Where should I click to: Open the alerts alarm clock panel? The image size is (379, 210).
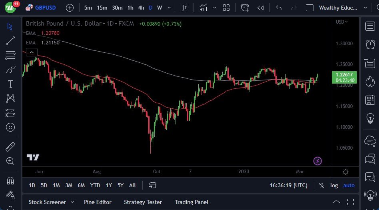click(370, 44)
